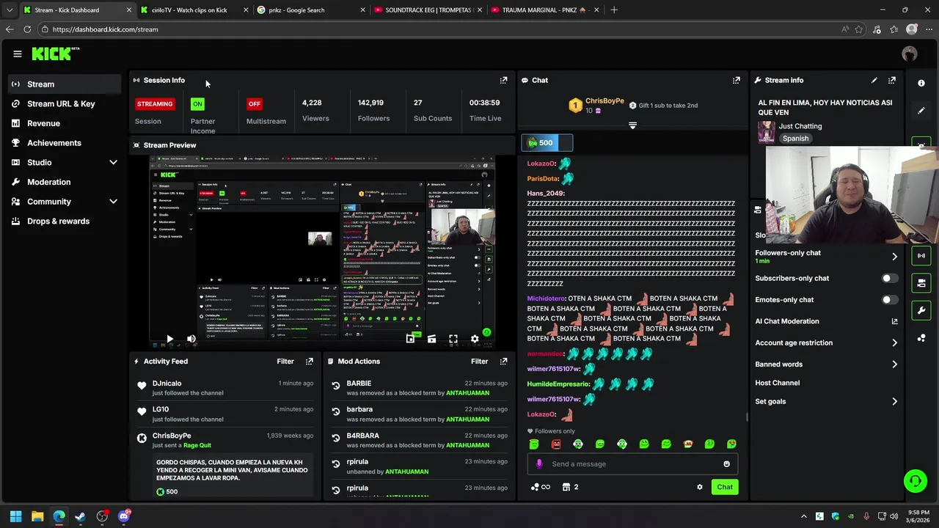Toggle Emotes-only chat switch
Screen dimensions: 939x528
point(888,299)
